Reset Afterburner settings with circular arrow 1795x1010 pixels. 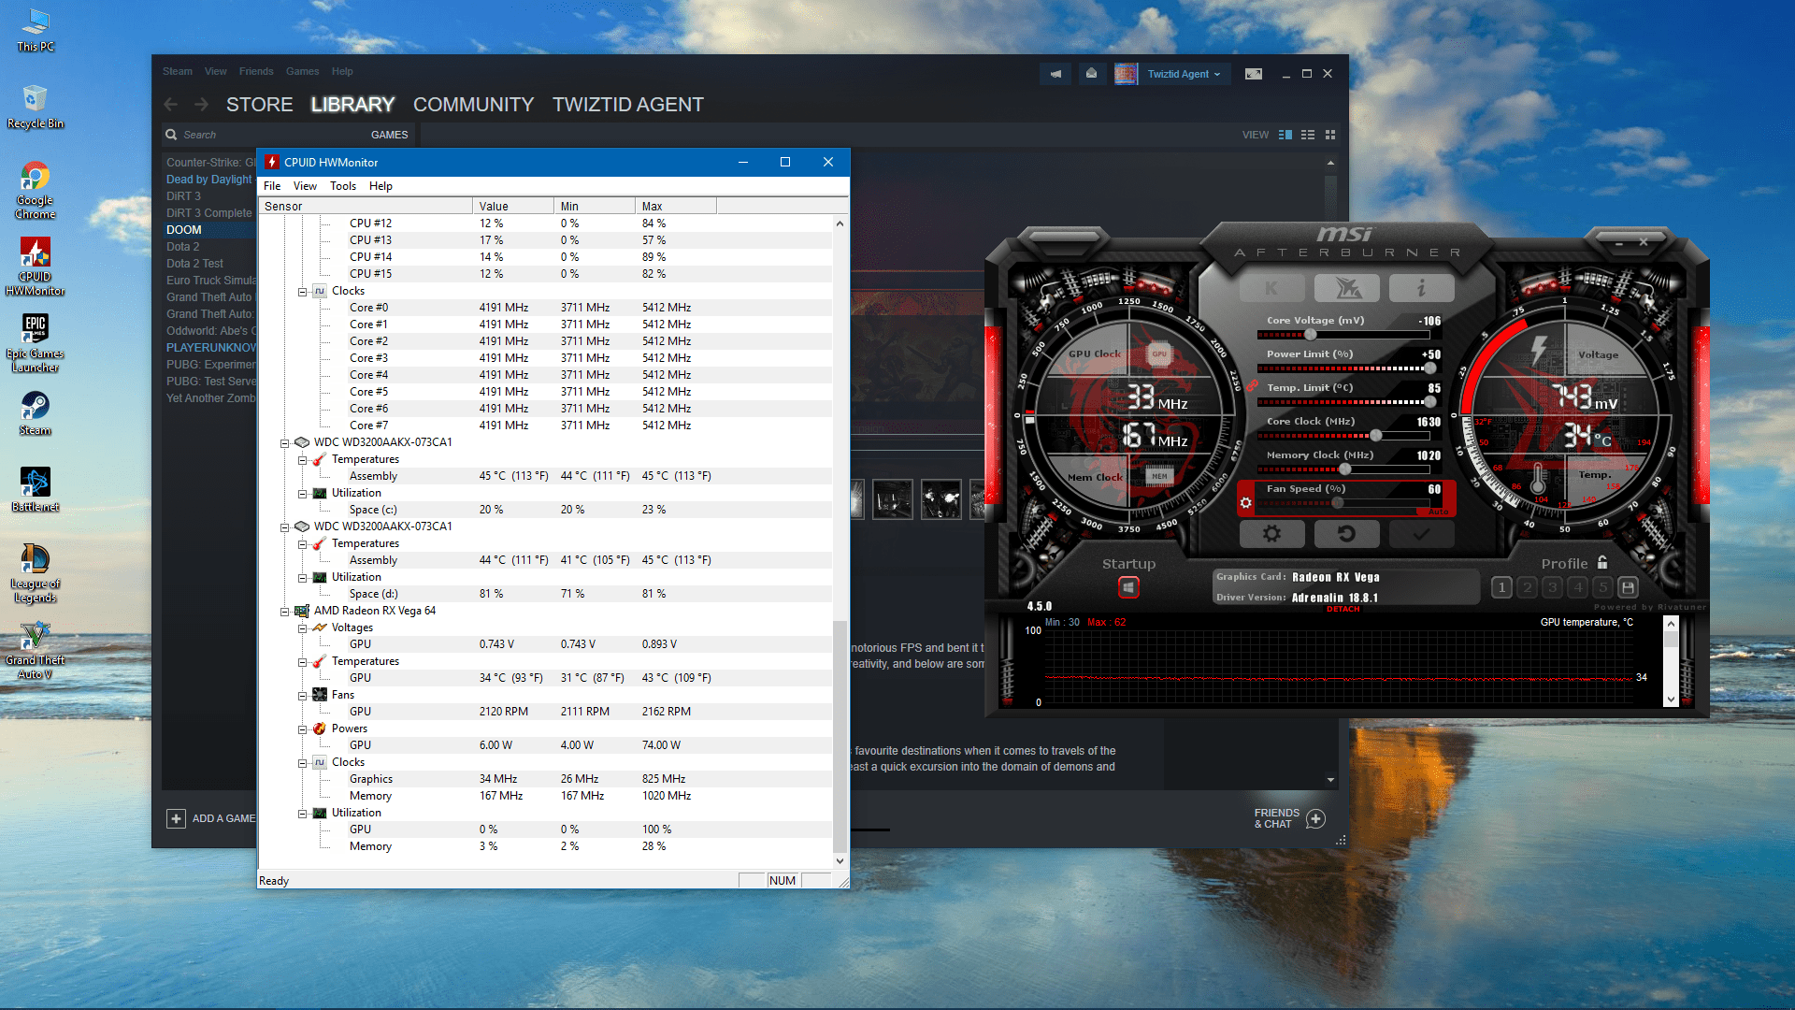(x=1346, y=534)
